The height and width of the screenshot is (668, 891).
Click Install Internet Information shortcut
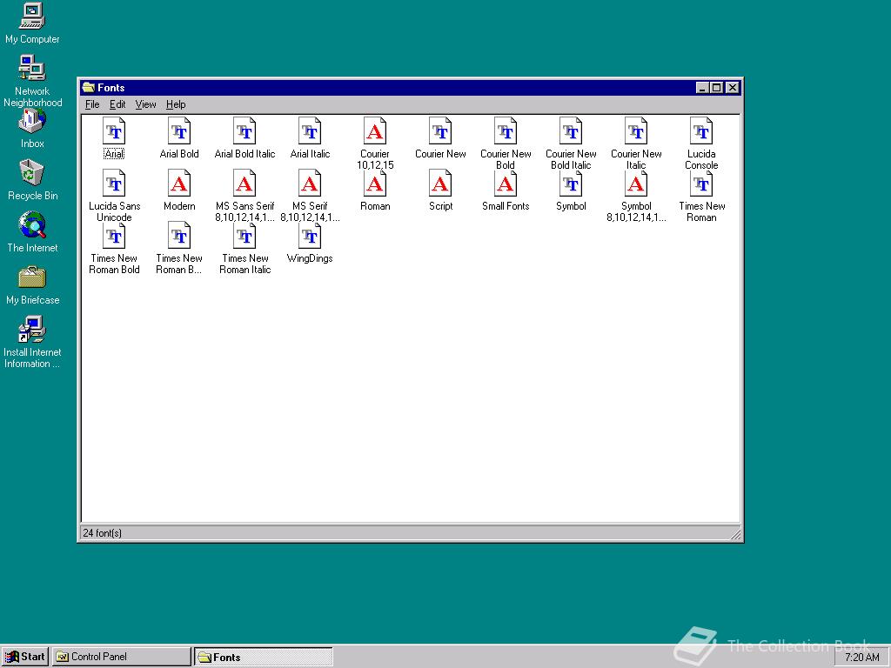[32, 342]
